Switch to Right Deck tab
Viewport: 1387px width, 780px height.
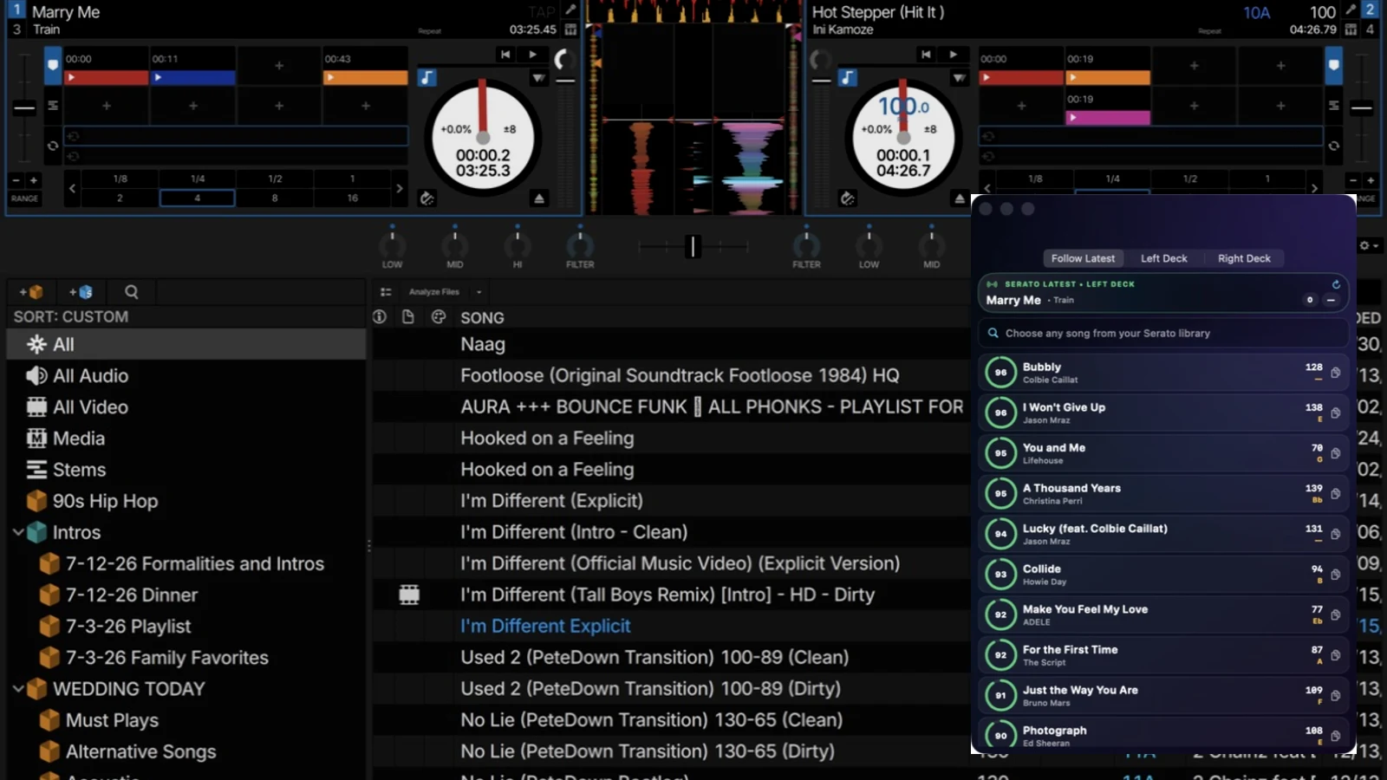1244,258
